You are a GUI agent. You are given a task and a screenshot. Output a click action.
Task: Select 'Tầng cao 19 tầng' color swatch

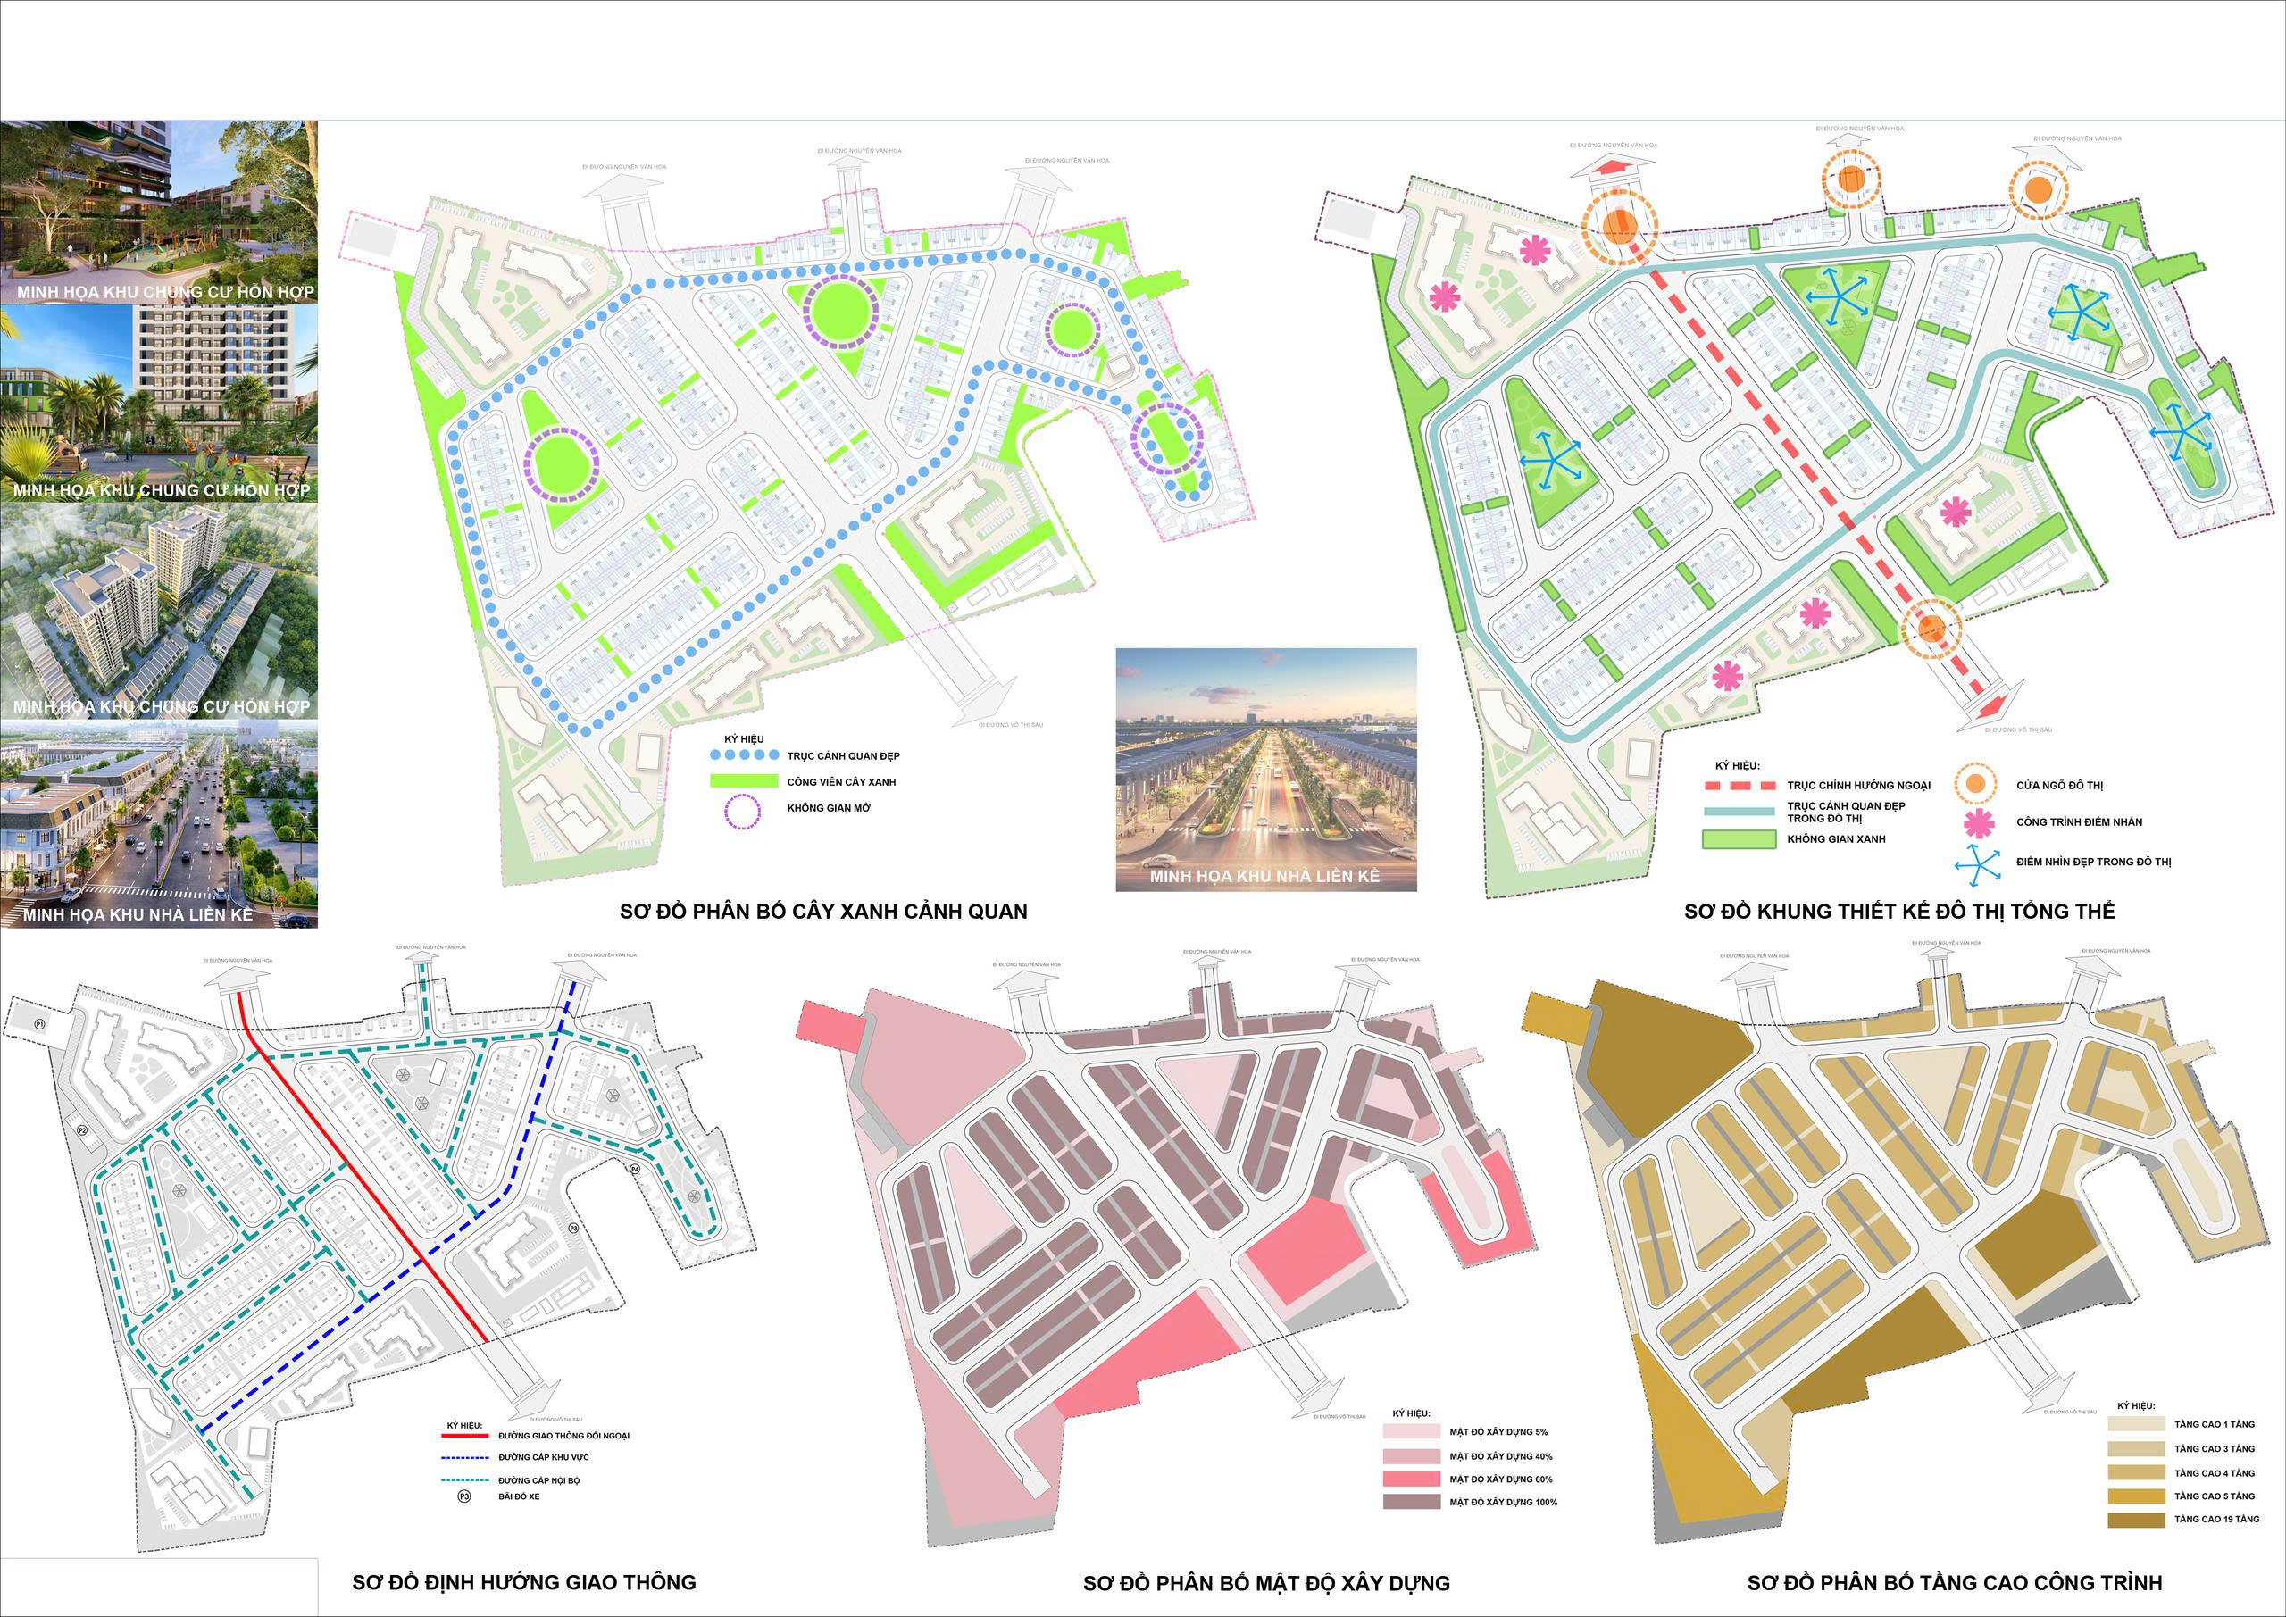point(2135,1521)
